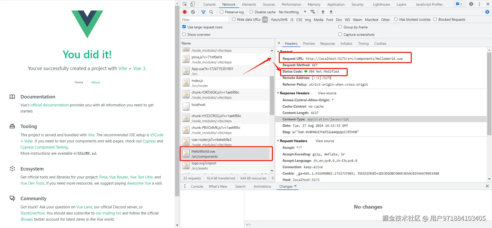Toggle the network filter funnel icon
This screenshot has height=228, width=492.
point(203,12)
